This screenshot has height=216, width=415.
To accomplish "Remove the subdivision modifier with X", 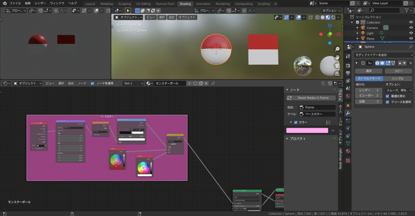I will click(x=411, y=63).
